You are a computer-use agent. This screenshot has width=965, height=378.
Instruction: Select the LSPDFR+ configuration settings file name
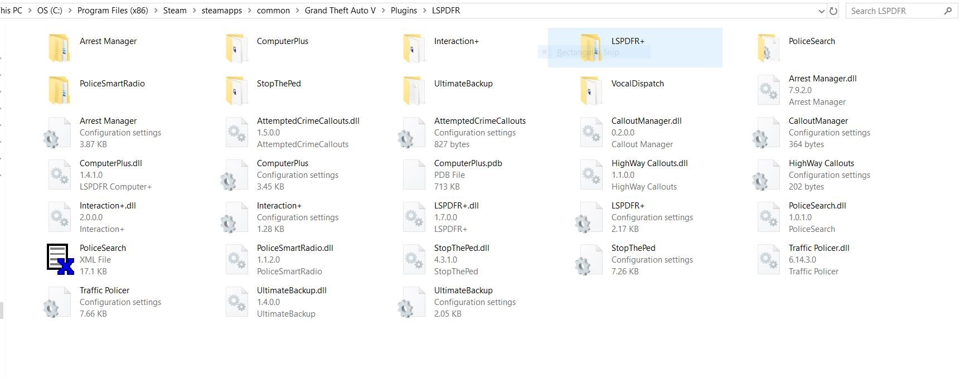coord(628,206)
